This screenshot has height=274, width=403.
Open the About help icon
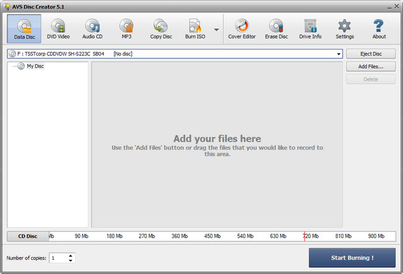(379, 29)
